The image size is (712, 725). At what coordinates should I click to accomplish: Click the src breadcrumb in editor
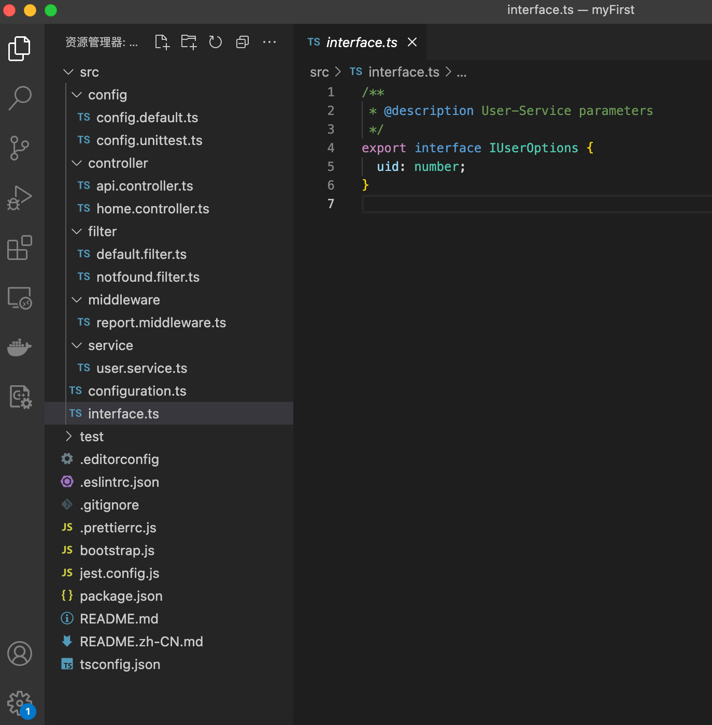pyautogui.click(x=319, y=72)
